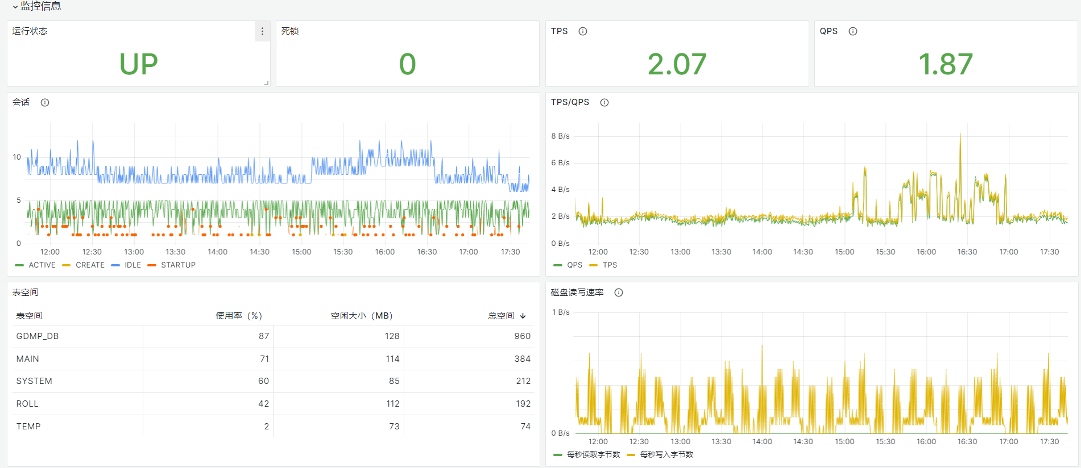Toggle the 每秒读取字节数 legend series
This screenshot has height=468, width=1081.
click(x=593, y=454)
